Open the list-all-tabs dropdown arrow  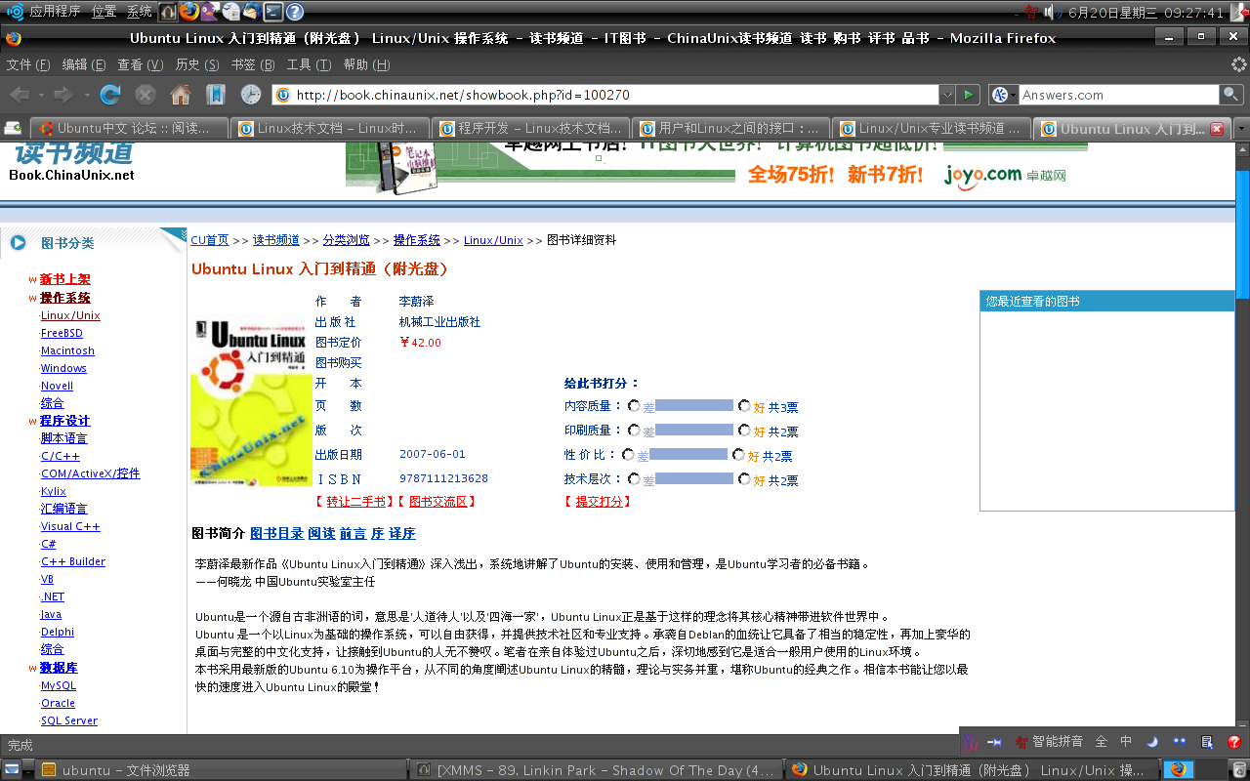1241,129
